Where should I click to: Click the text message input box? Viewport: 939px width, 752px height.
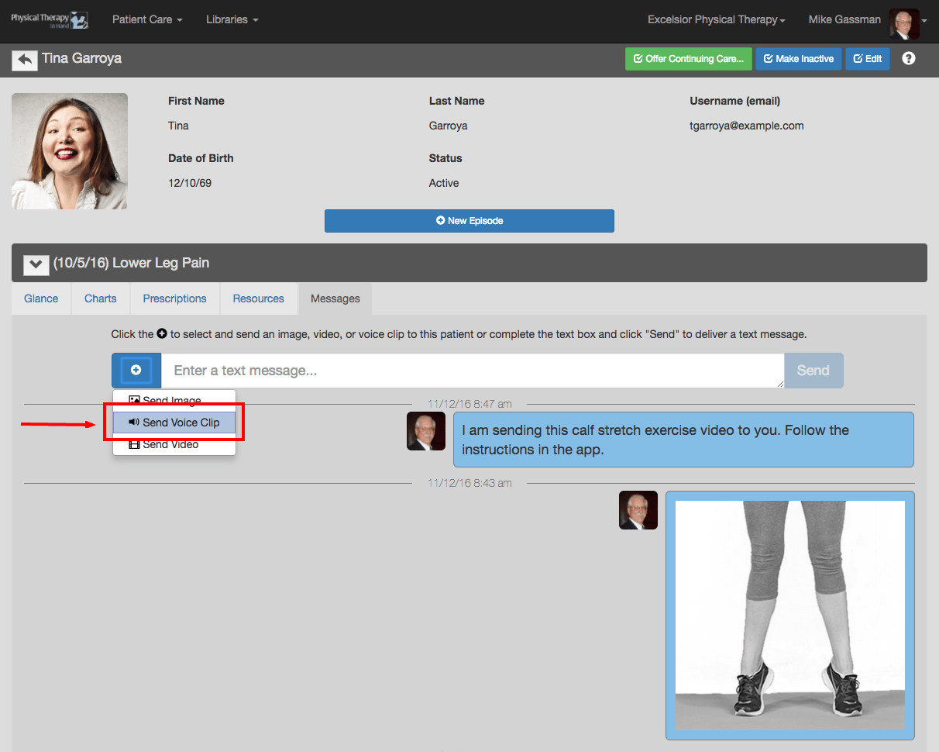click(473, 371)
